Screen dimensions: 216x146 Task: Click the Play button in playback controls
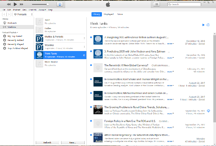pos(16,4)
